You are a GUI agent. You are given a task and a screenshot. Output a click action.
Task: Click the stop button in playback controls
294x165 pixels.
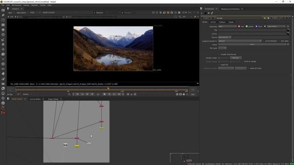104,94
